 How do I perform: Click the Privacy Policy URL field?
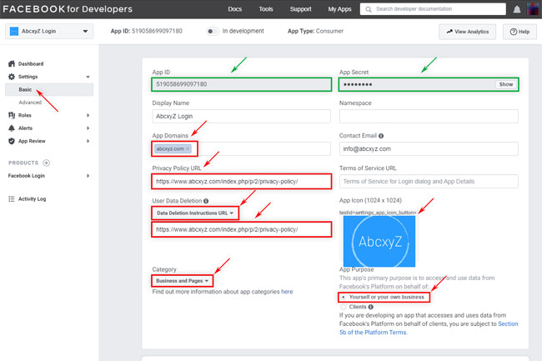[241, 182]
